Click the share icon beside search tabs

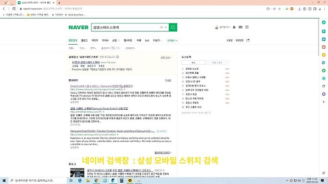(248, 40)
